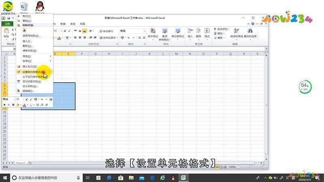Choose 超链接 (Hyperlink) in the context menu

(x=28, y=91)
